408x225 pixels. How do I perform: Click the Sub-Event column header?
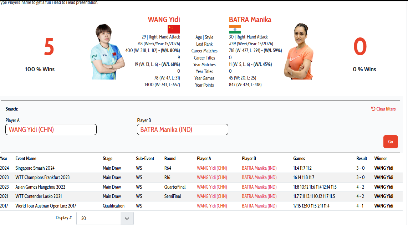tap(145, 158)
